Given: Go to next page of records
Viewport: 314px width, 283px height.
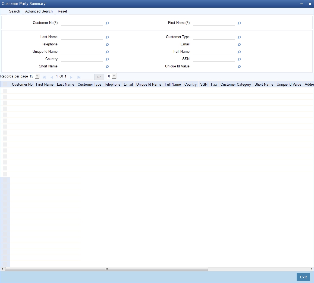Looking at the screenshot, I should (71, 77).
